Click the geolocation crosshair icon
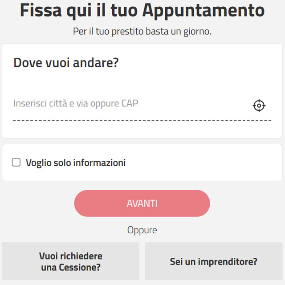 pos(259,106)
